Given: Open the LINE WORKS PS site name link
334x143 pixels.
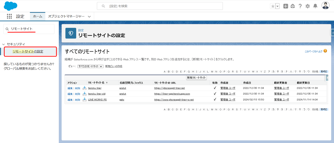Looking at the screenshot, I should click(97, 100).
